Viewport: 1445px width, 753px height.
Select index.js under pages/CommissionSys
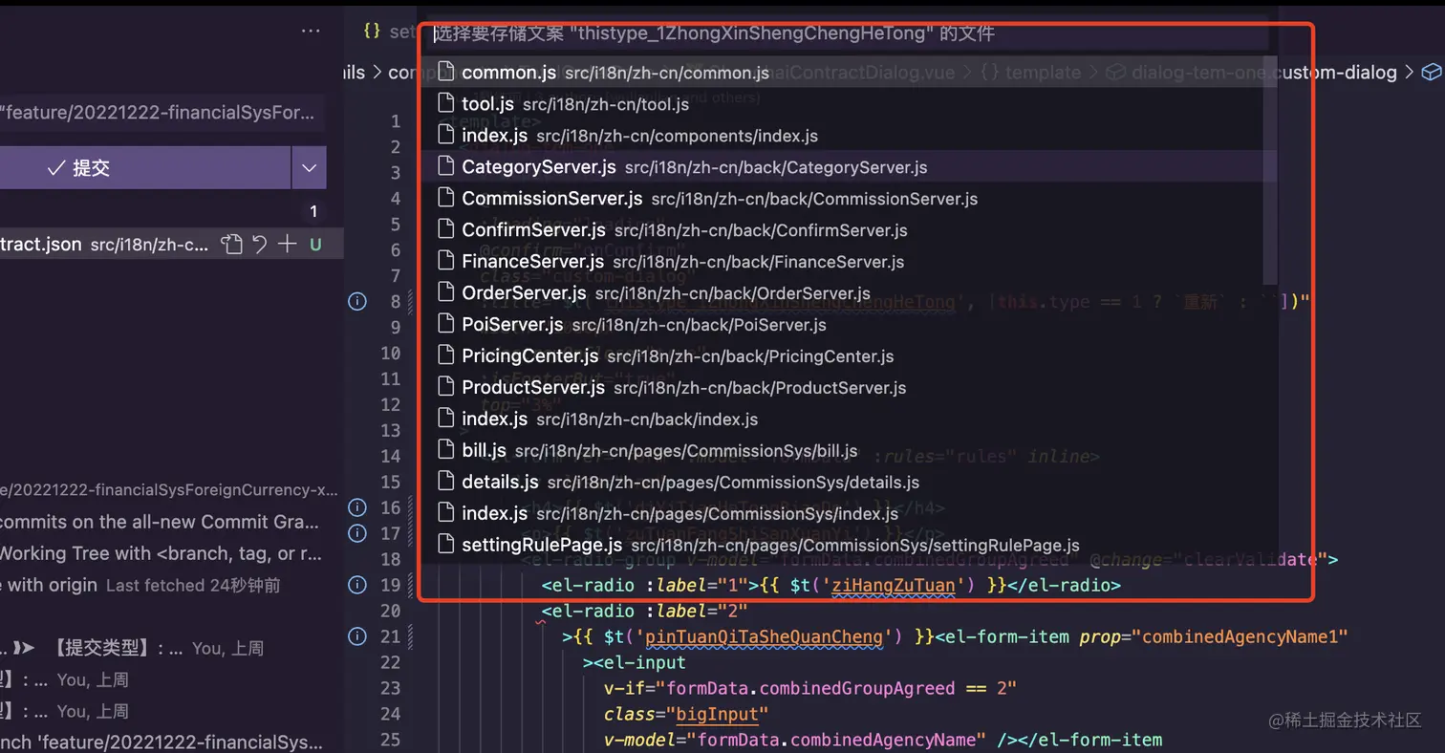[x=849, y=514]
